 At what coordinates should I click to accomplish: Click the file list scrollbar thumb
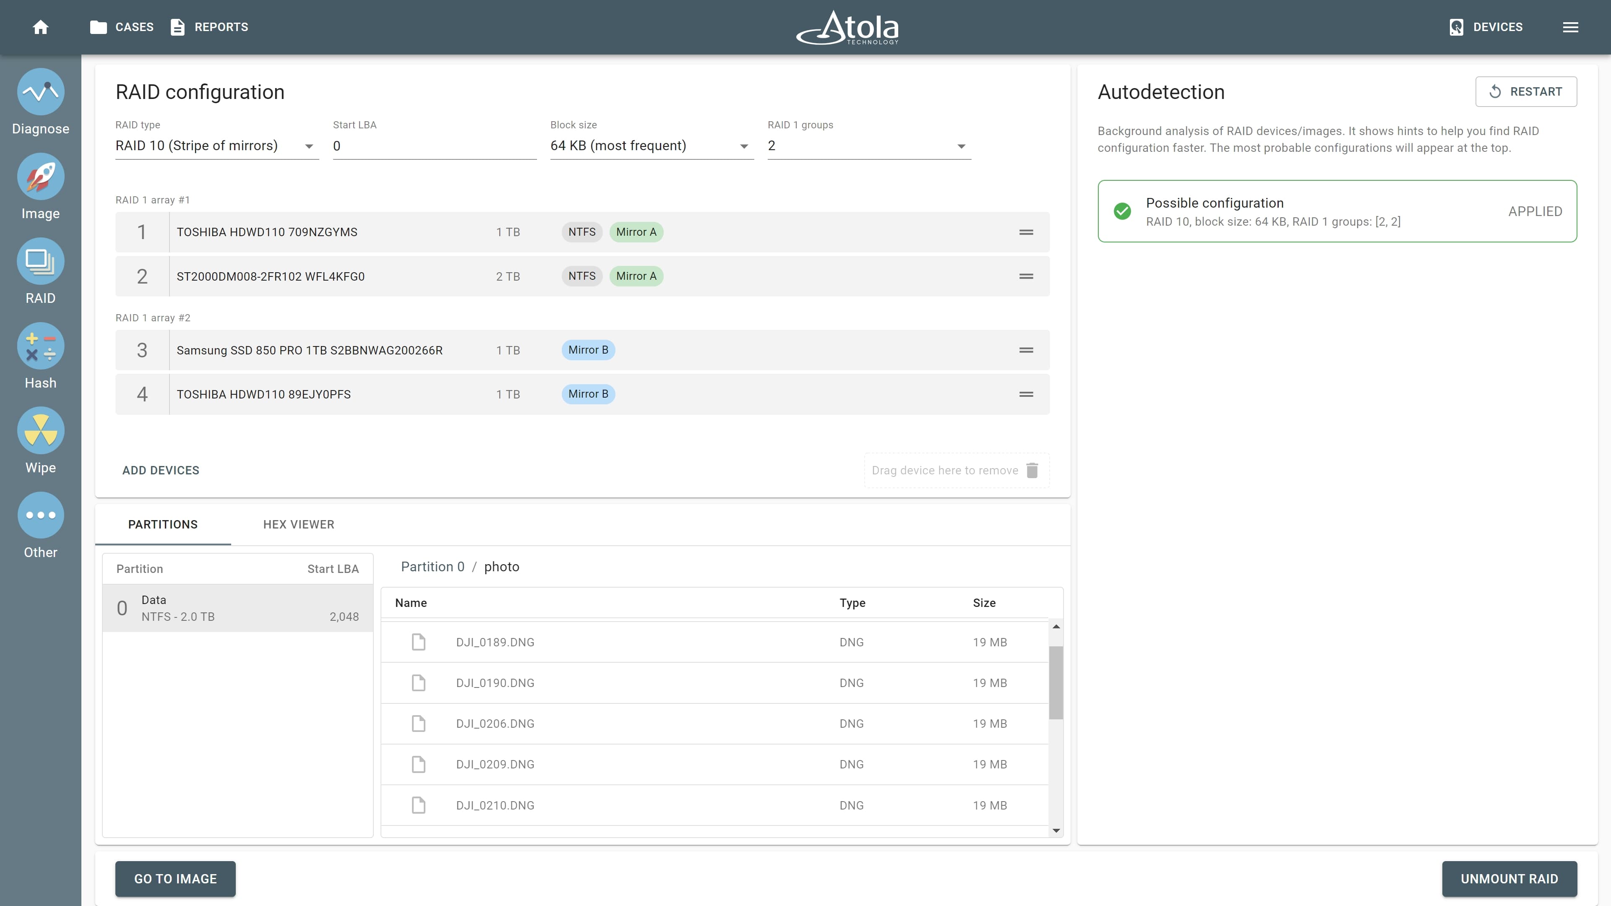1056,683
